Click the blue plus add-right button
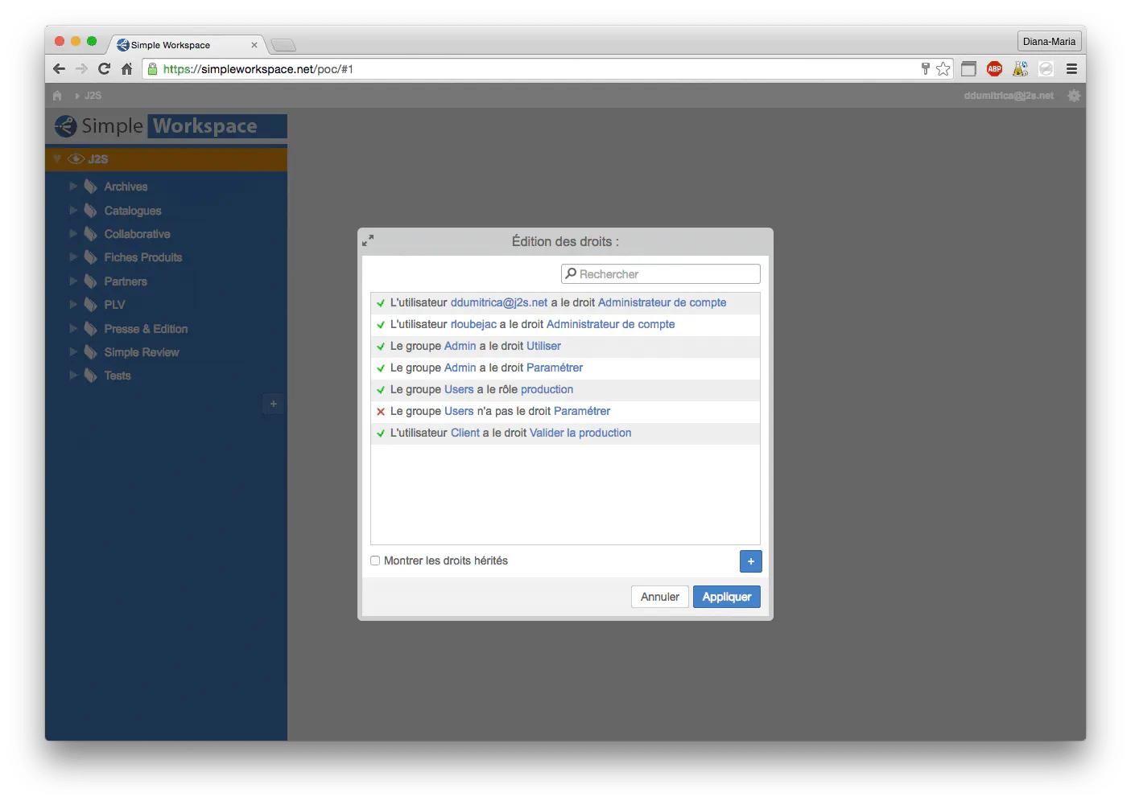Viewport: 1131px width, 805px height. pos(750,561)
